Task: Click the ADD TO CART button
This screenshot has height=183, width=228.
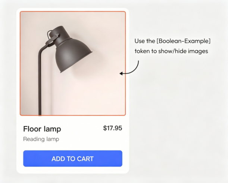Action: (72, 159)
